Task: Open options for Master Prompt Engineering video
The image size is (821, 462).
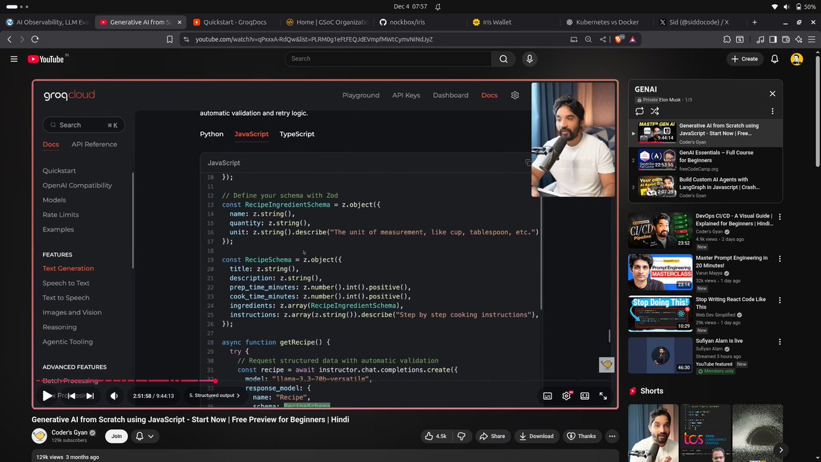Action: [780, 258]
